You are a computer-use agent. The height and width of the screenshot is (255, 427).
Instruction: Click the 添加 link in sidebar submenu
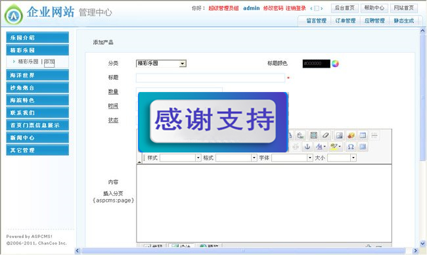pyautogui.click(x=49, y=62)
